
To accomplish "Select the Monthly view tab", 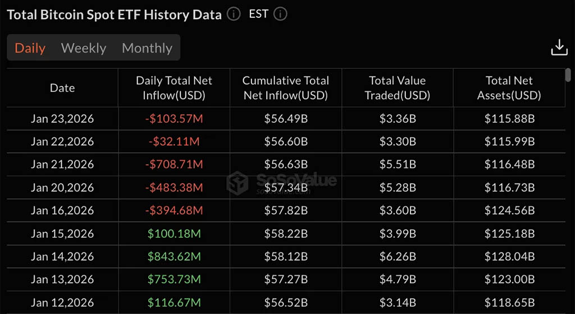I will (x=147, y=48).
